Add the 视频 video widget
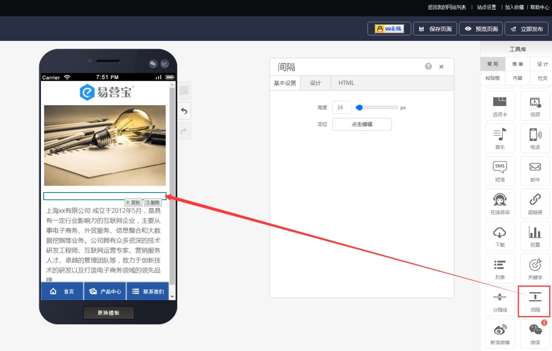 [x=535, y=105]
